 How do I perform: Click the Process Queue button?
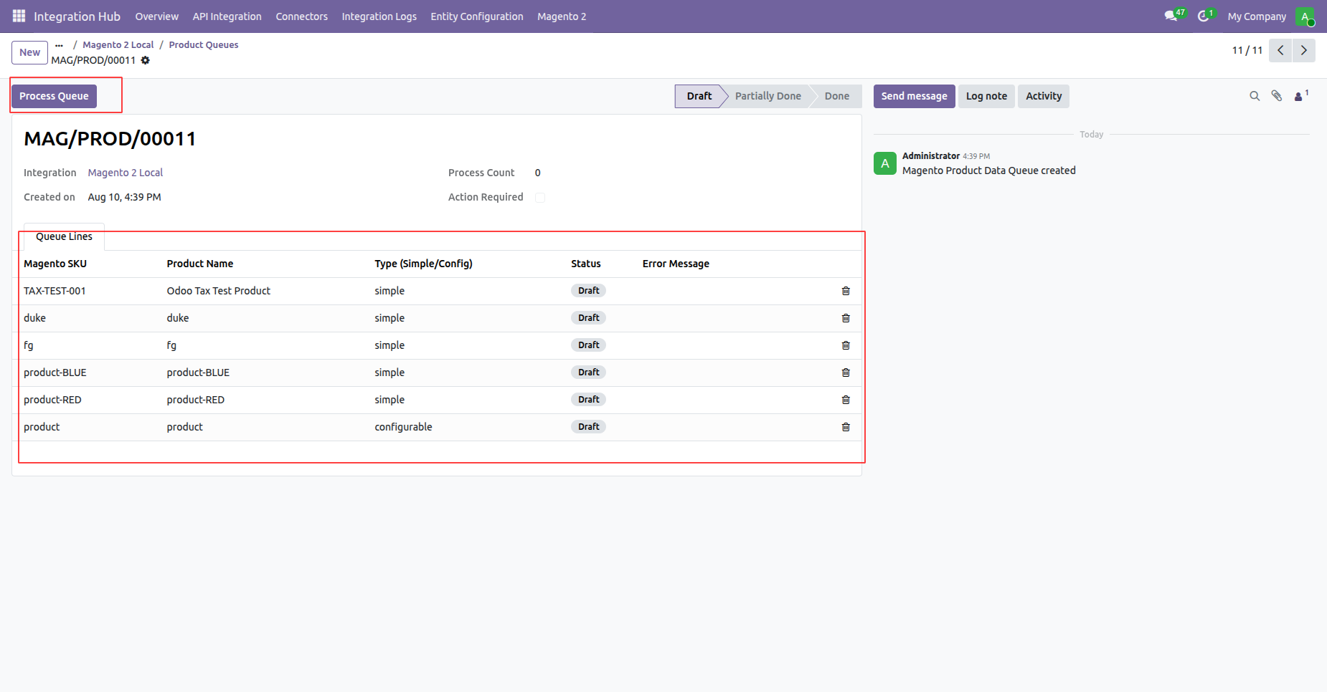click(x=54, y=96)
